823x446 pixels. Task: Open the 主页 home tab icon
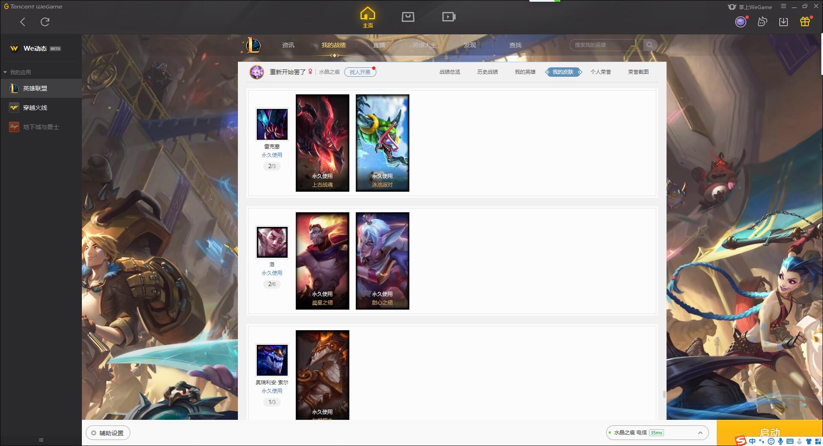coord(367,18)
